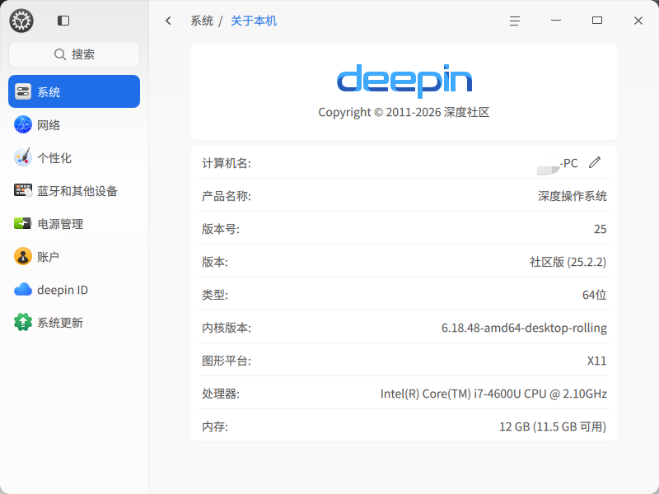This screenshot has height=494, width=659.
Task: Click type value 64位
Action: (x=594, y=295)
